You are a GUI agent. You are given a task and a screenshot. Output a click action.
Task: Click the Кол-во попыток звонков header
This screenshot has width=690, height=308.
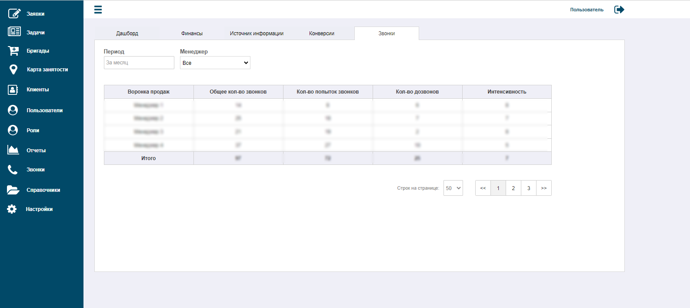tap(328, 92)
